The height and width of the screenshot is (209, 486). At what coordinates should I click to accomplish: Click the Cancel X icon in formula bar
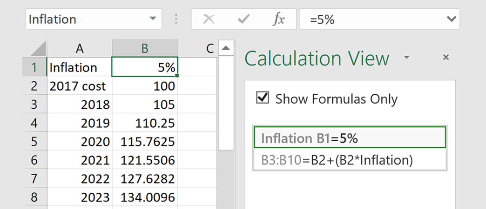pos(209,19)
